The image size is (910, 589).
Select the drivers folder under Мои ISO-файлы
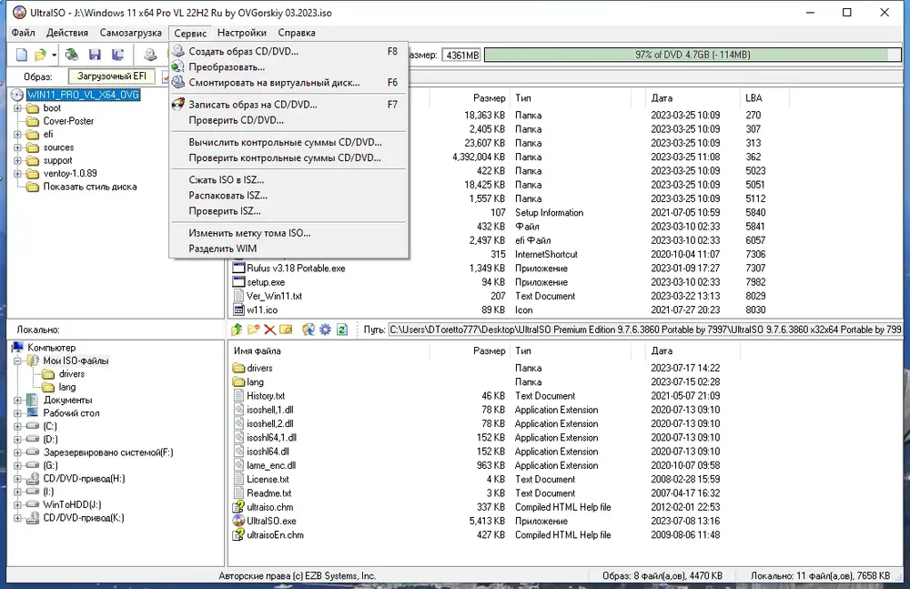(72, 374)
